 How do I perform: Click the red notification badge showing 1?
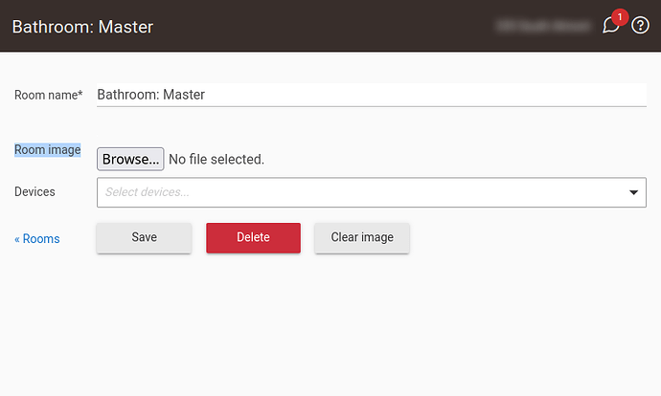(620, 17)
